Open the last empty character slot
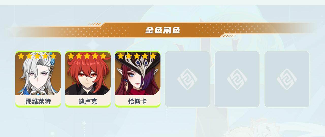Image resolution: width=325 pixels, height=137 pixels. pos(287,79)
